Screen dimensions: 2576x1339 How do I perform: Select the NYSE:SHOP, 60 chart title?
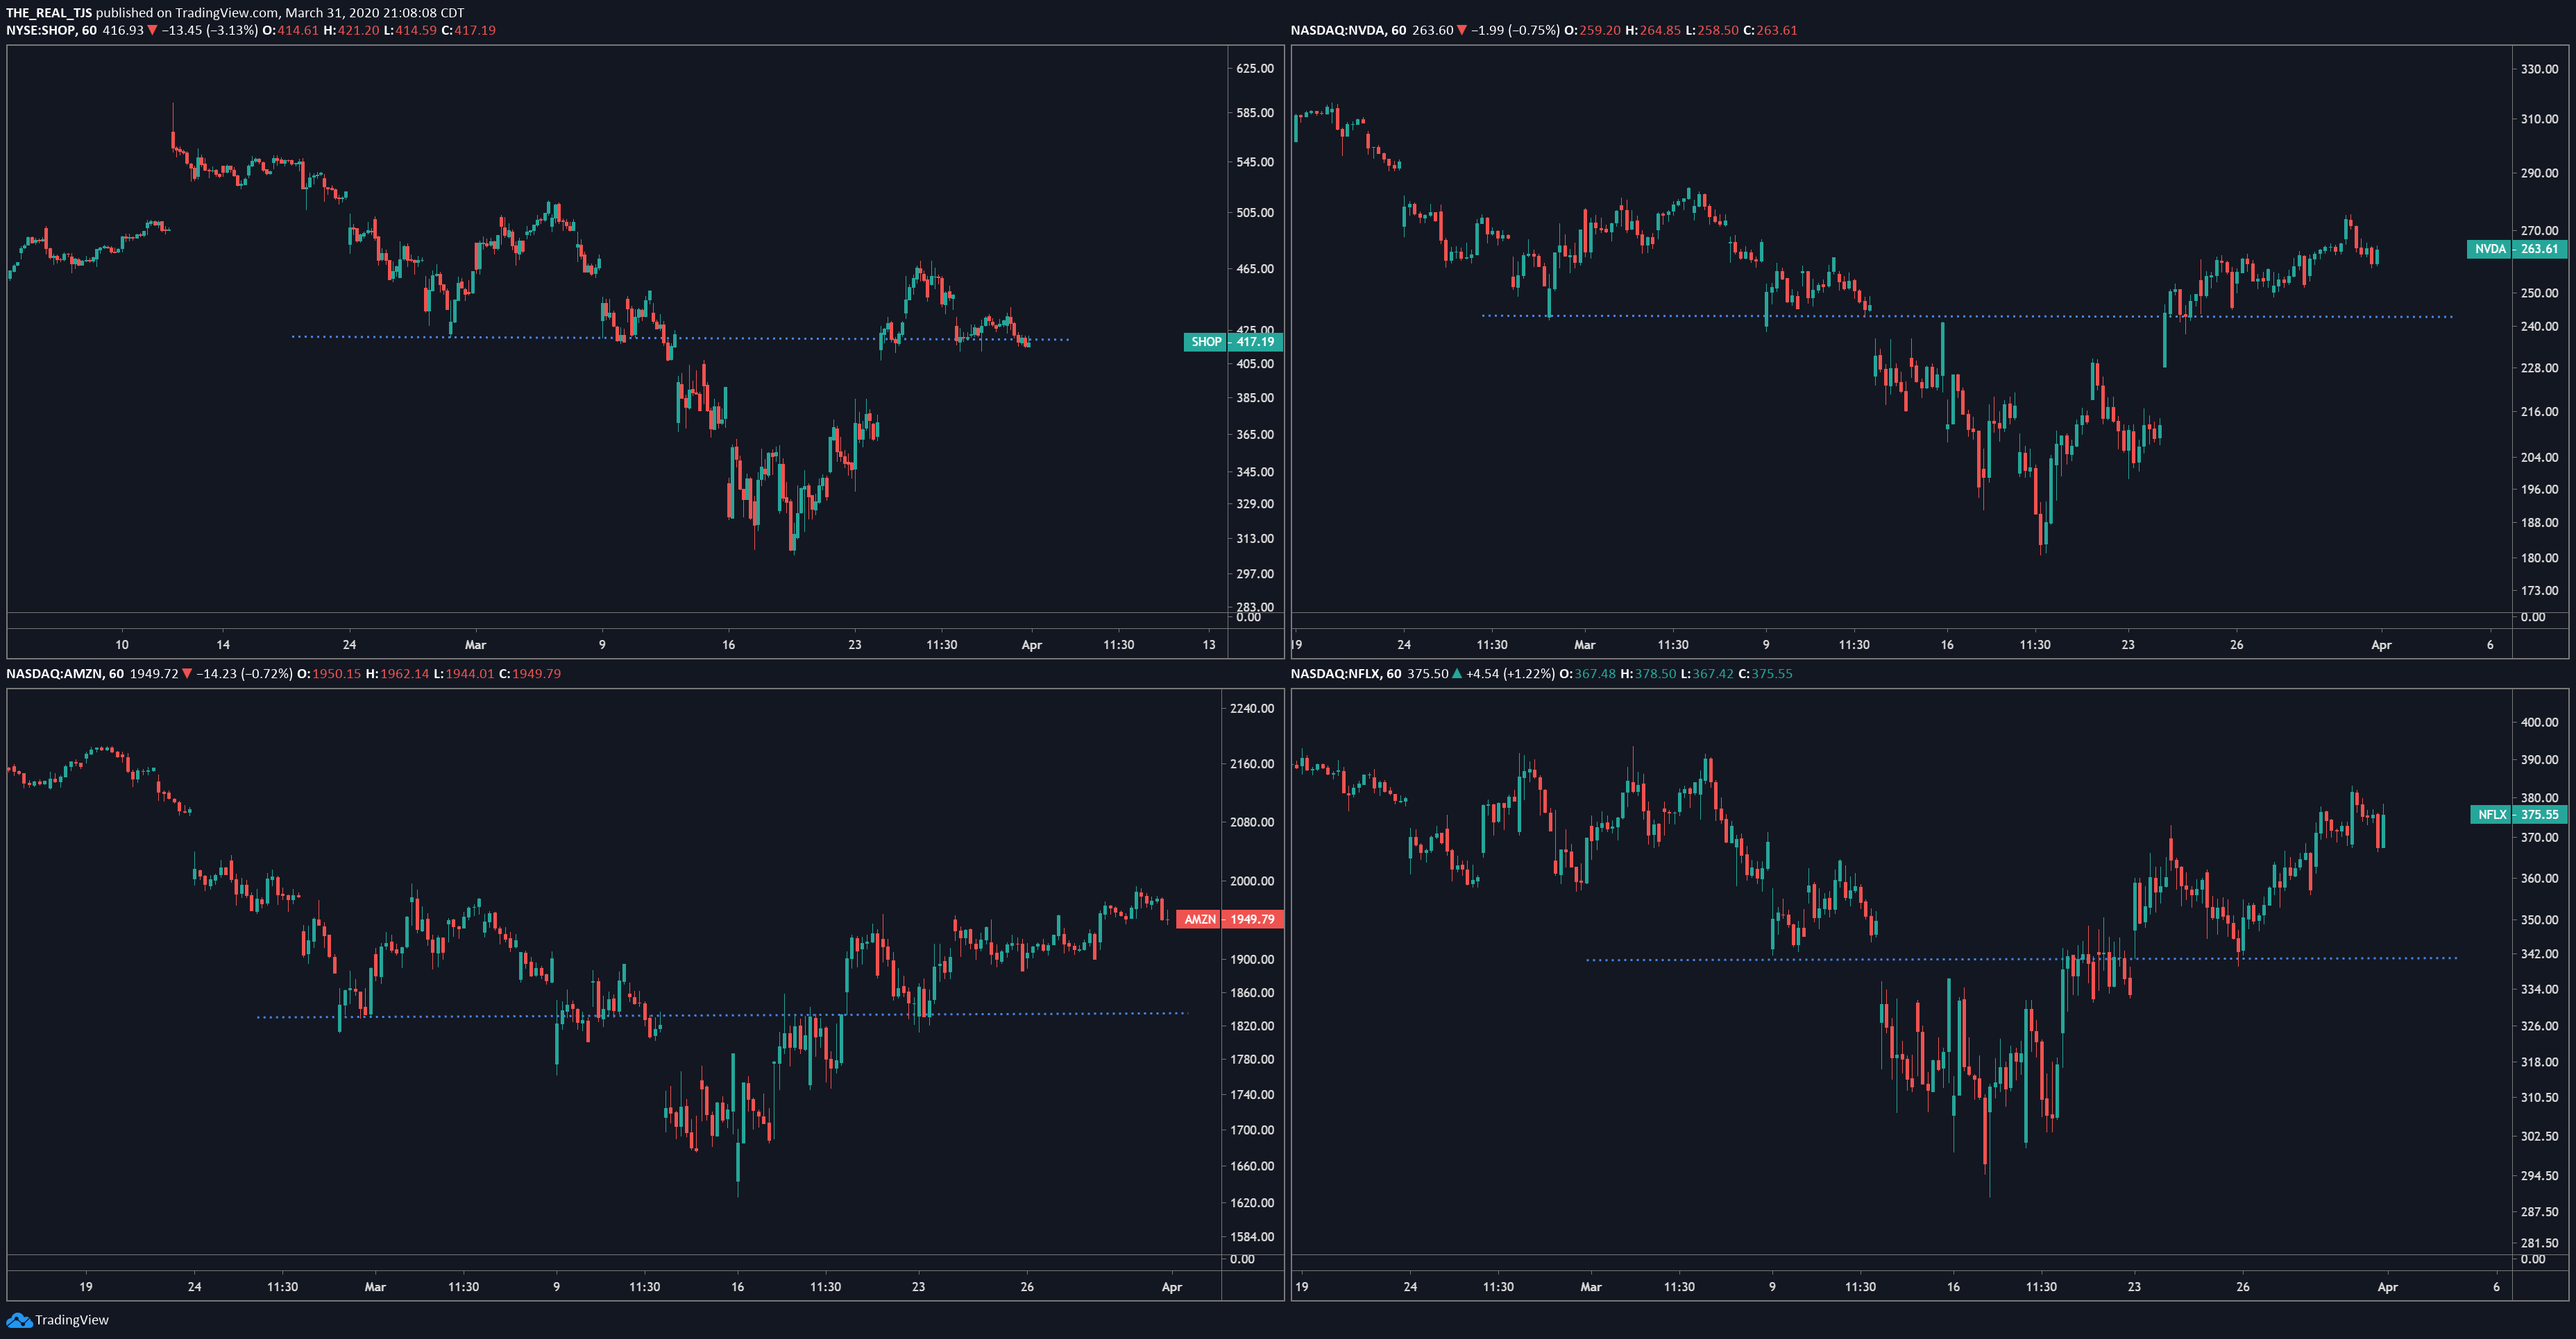click(51, 30)
